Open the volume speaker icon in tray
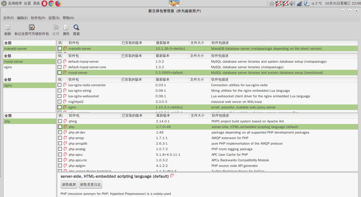This screenshot has width=361, height=197. (x=292, y=3)
